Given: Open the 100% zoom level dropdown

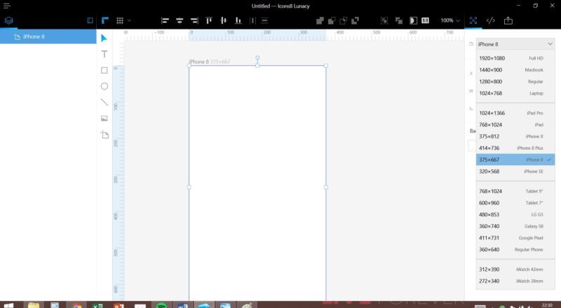Looking at the screenshot, I should 450,20.
